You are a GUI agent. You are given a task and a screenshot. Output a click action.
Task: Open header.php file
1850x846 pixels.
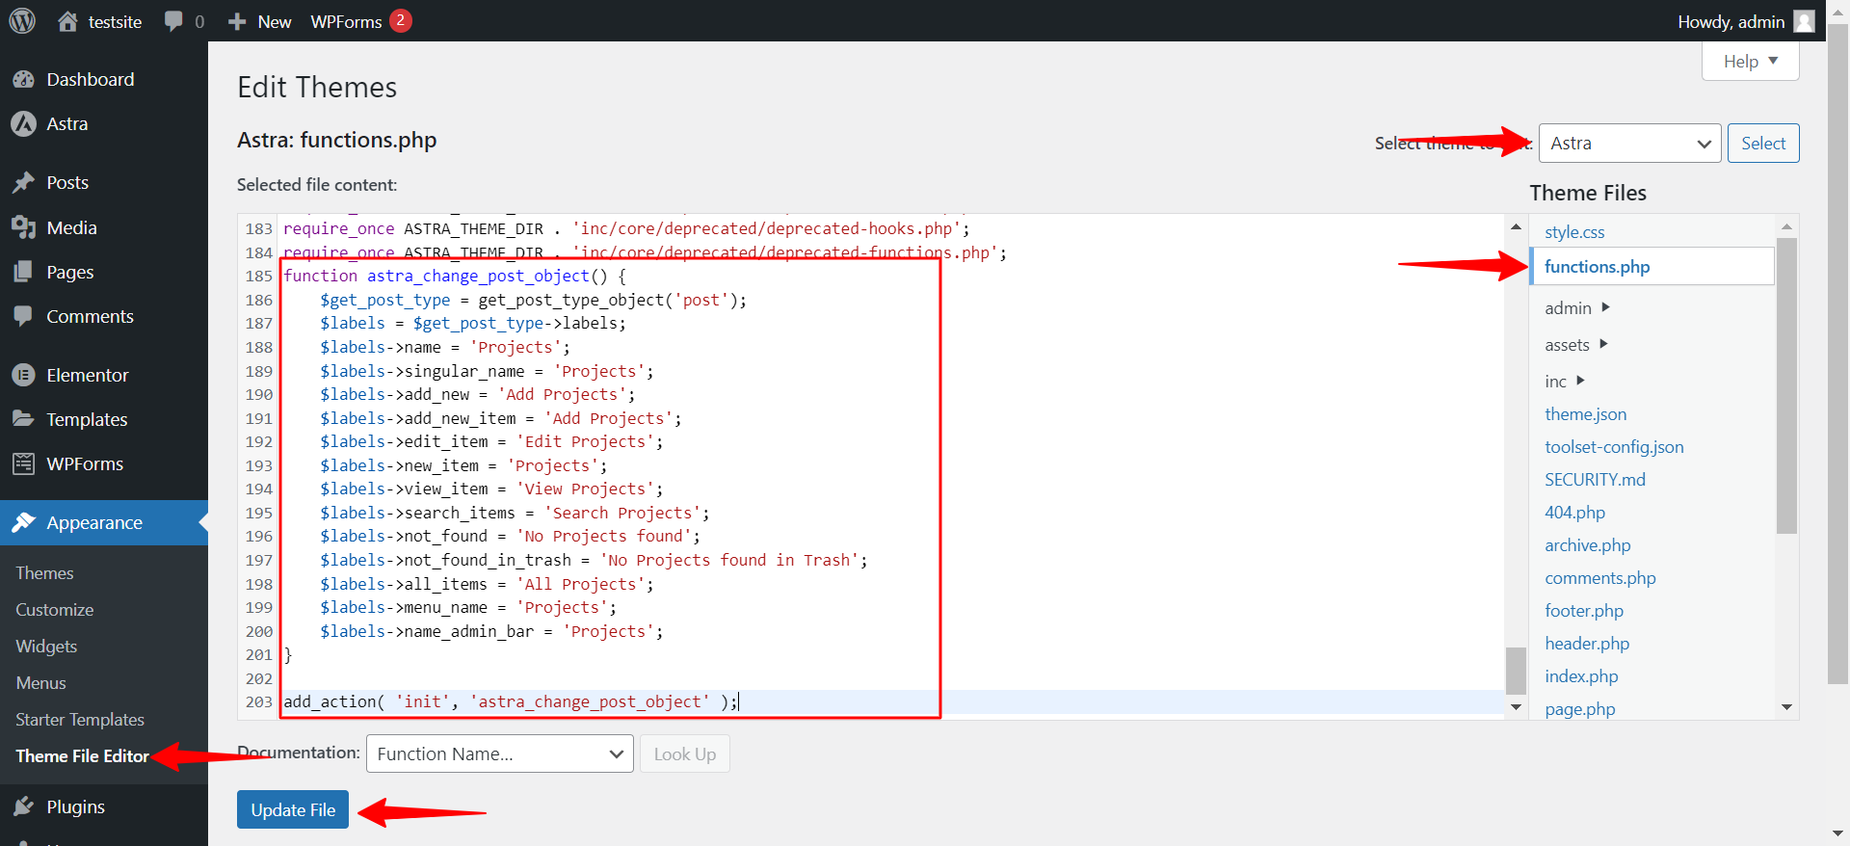pyautogui.click(x=1587, y=644)
